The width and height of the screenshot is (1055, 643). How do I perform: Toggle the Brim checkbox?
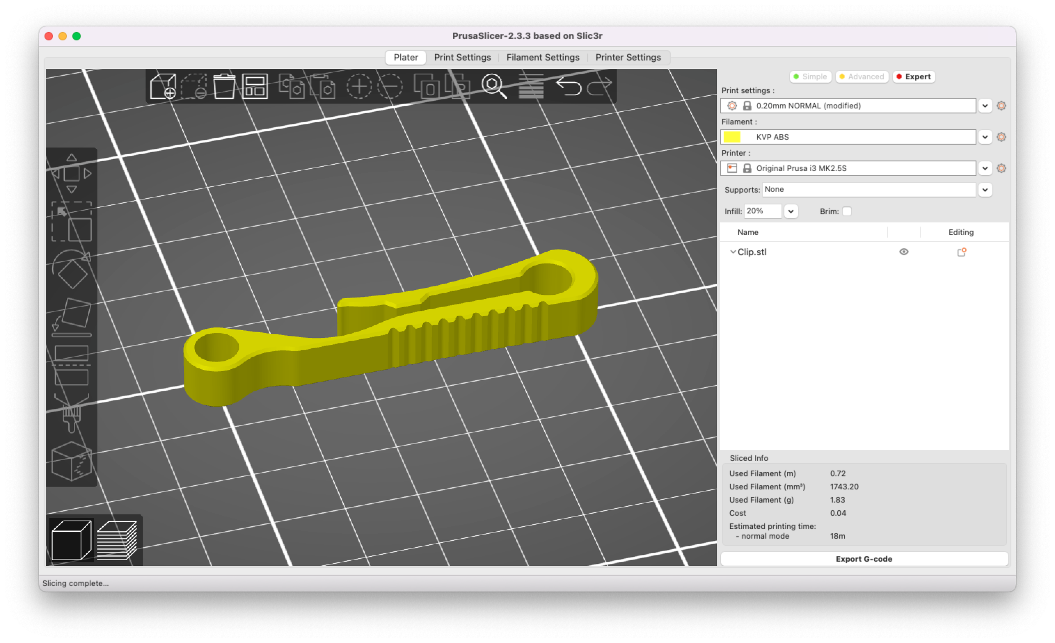[x=847, y=211]
